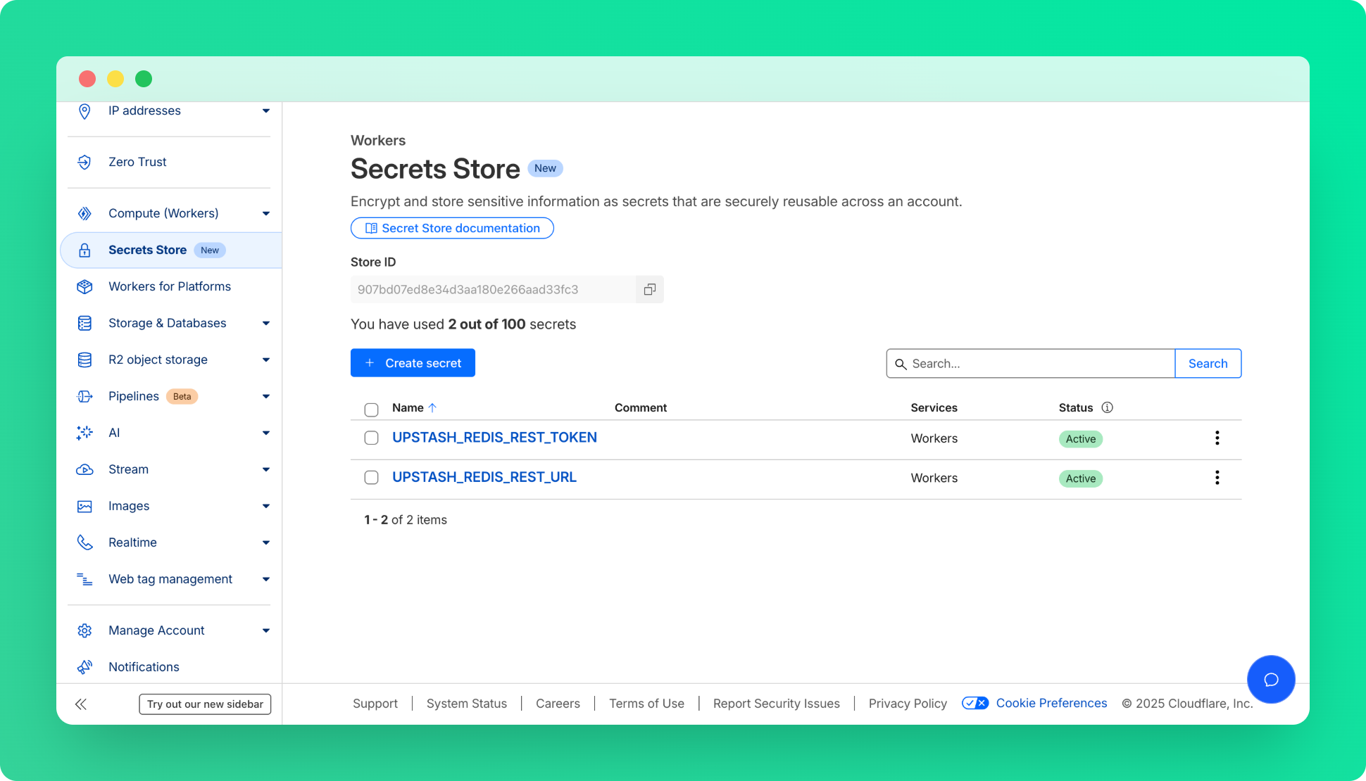
Task: Click the R2 object storage icon
Action: (84, 360)
